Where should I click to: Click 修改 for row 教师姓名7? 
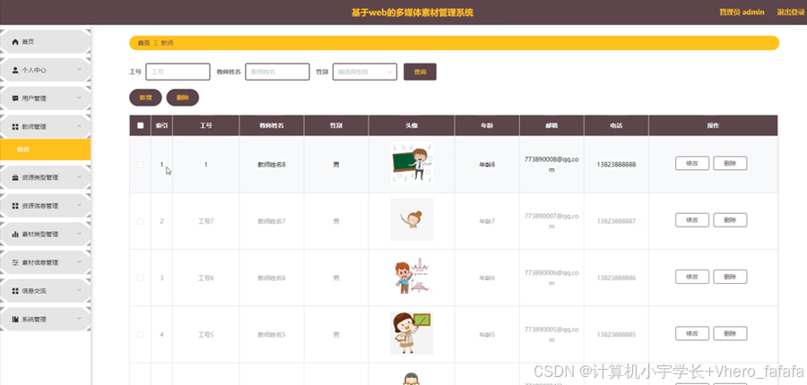[692, 220]
